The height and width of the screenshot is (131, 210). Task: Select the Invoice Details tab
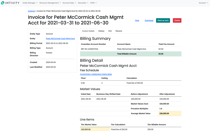pos(88,31)
